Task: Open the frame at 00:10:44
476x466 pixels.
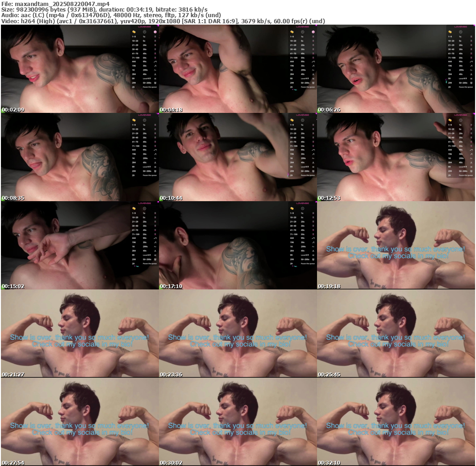Action: tap(238, 157)
